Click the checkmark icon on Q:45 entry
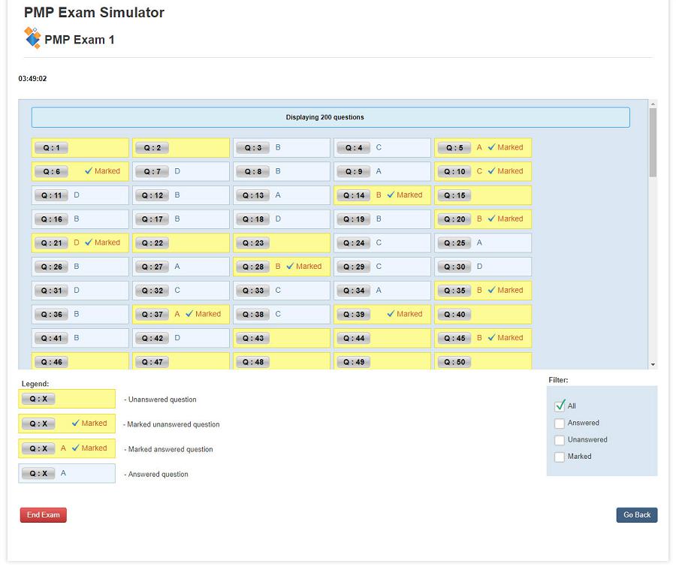This screenshot has width=676, height=567. tap(493, 338)
